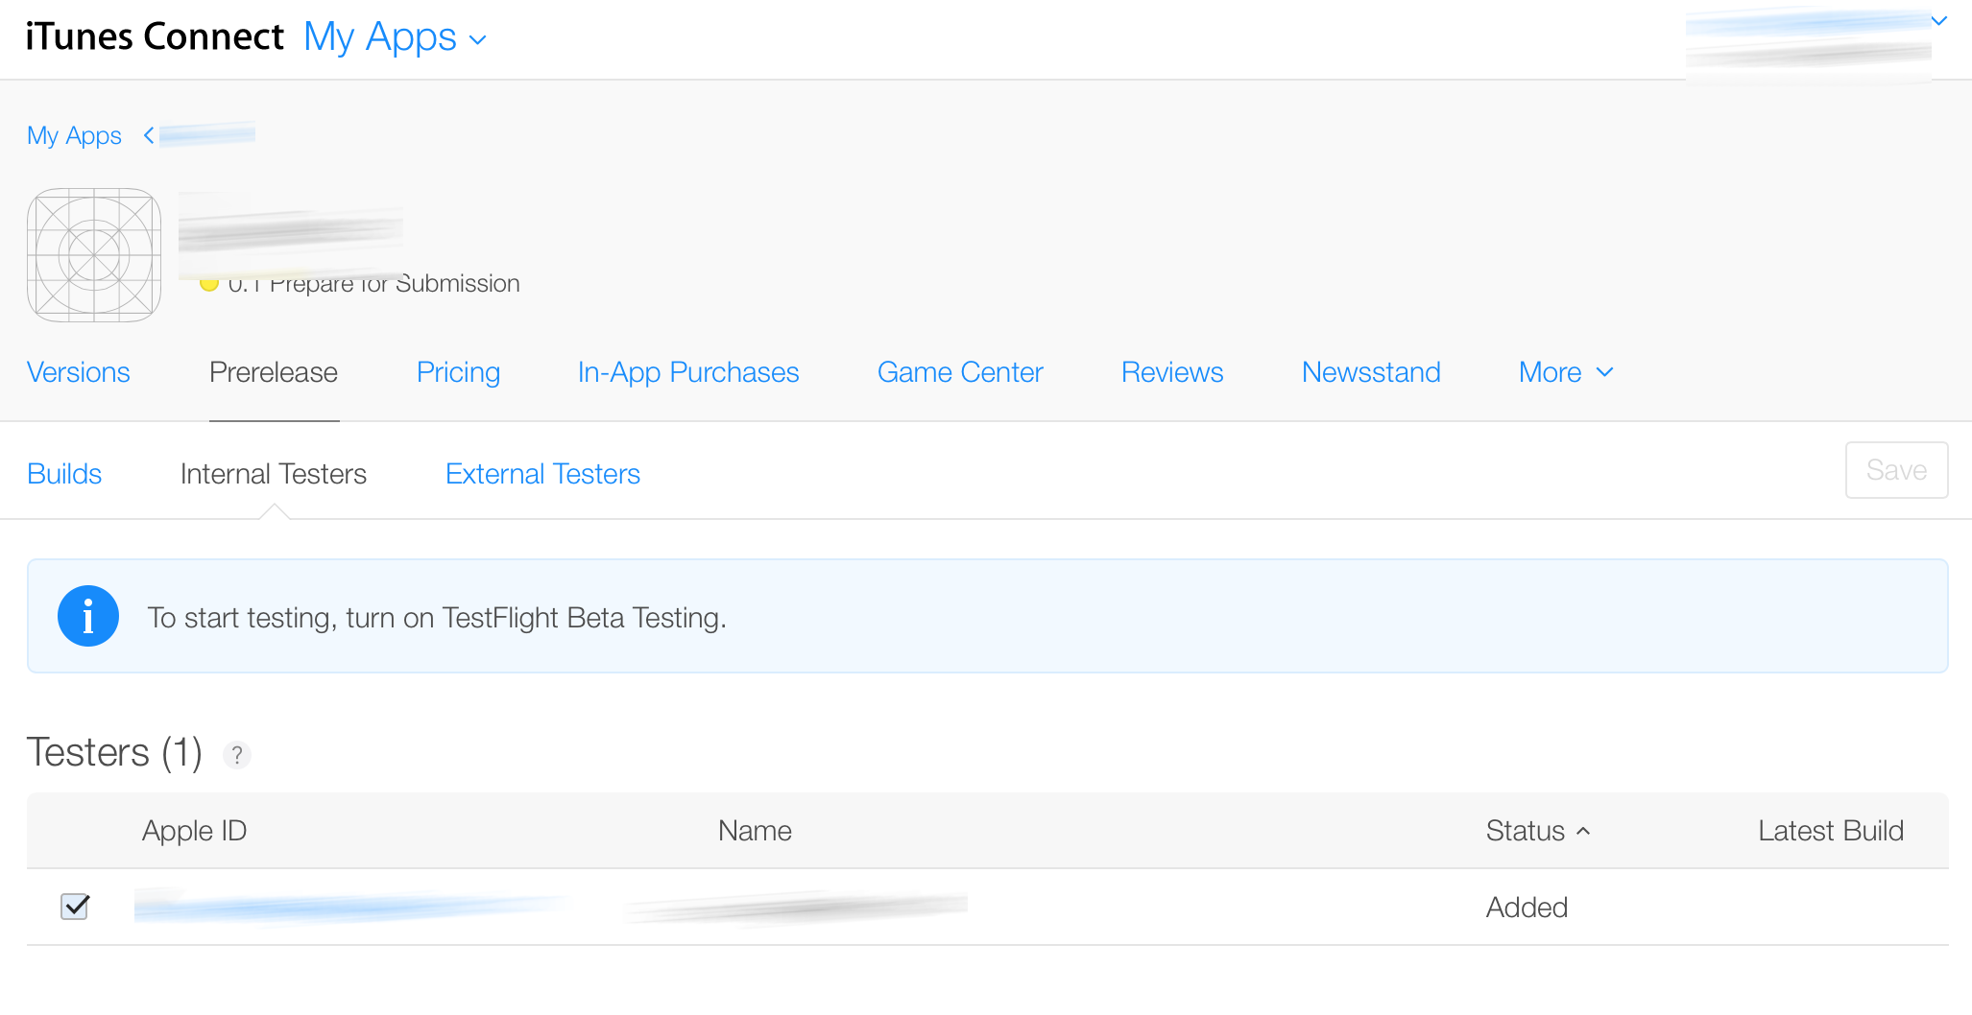Click the back chevron beside My Apps breadcrumb

point(149,136)
